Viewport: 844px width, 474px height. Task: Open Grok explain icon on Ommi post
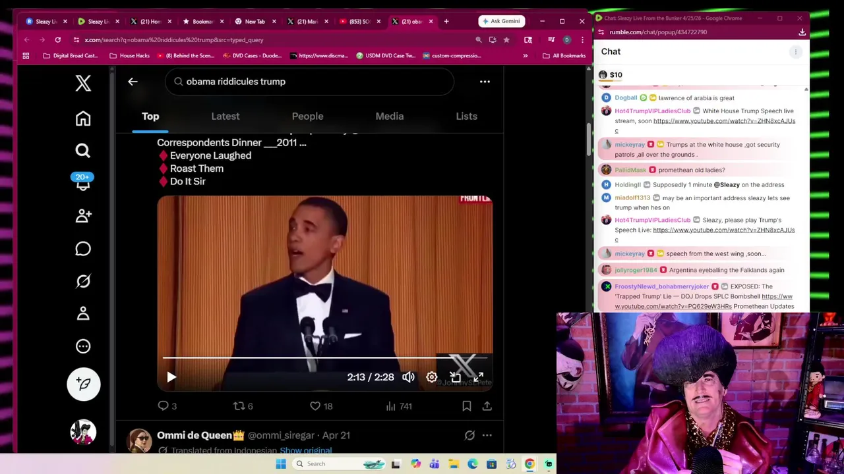pyautogui.click(x=469, y=435)
